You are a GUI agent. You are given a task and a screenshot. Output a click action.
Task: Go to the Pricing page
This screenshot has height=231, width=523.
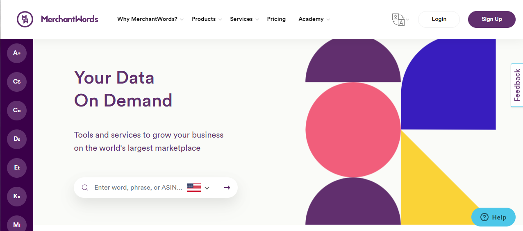276,19
